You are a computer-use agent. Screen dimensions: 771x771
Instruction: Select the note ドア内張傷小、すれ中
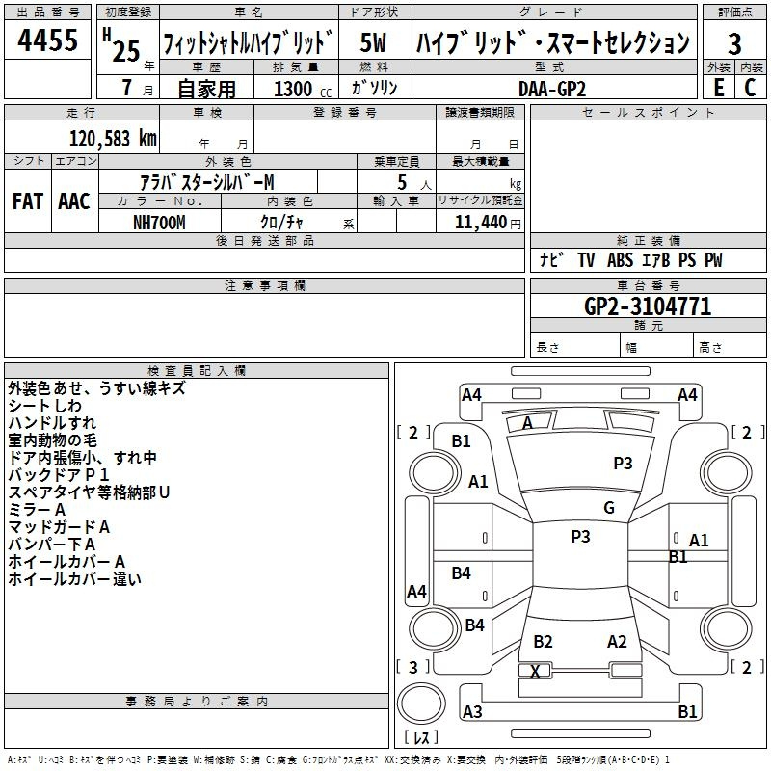pos(82,457)
